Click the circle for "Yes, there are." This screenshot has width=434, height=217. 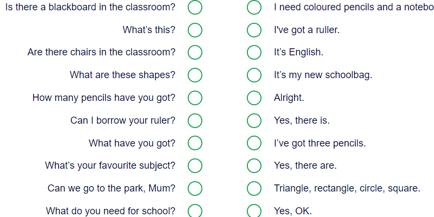click(x=254, y=165)
